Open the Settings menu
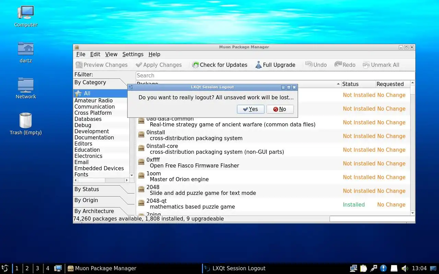 point(133,54)
